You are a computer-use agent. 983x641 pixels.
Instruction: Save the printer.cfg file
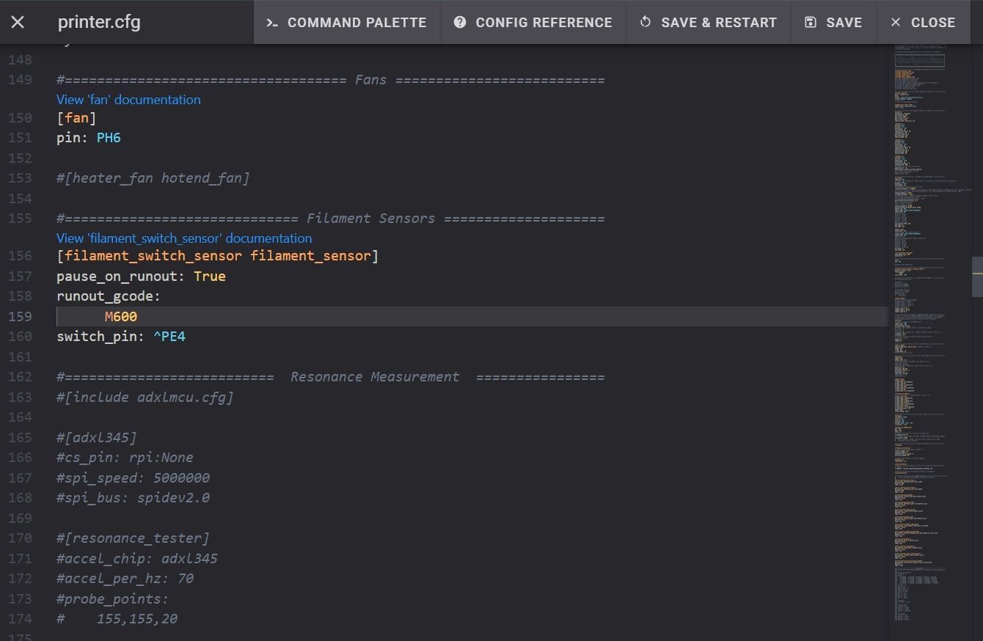[833, 22]
